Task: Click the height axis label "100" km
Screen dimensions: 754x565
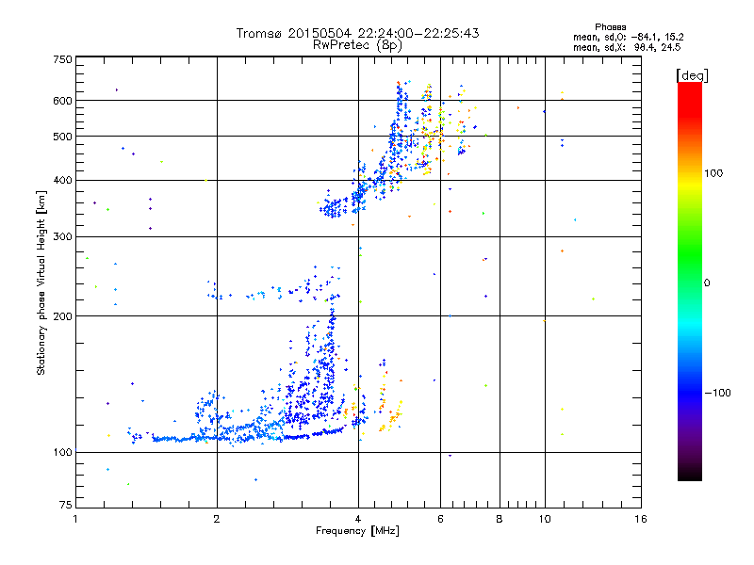Action: pyautogui.click(x=62, y=453)
